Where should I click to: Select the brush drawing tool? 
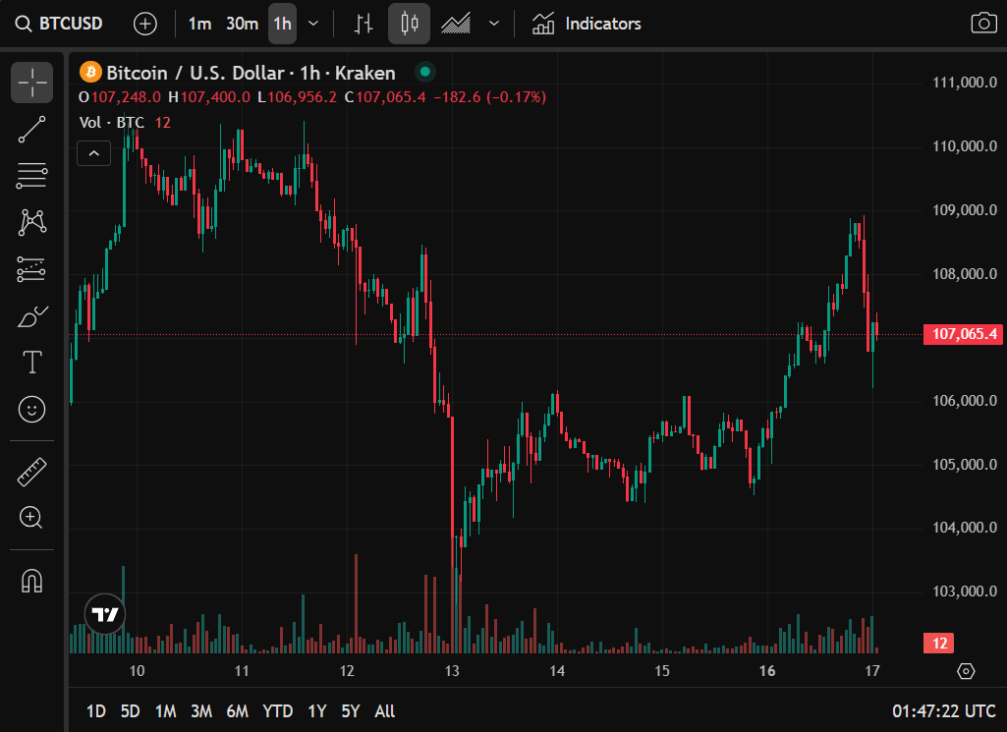tap(32, 316)
